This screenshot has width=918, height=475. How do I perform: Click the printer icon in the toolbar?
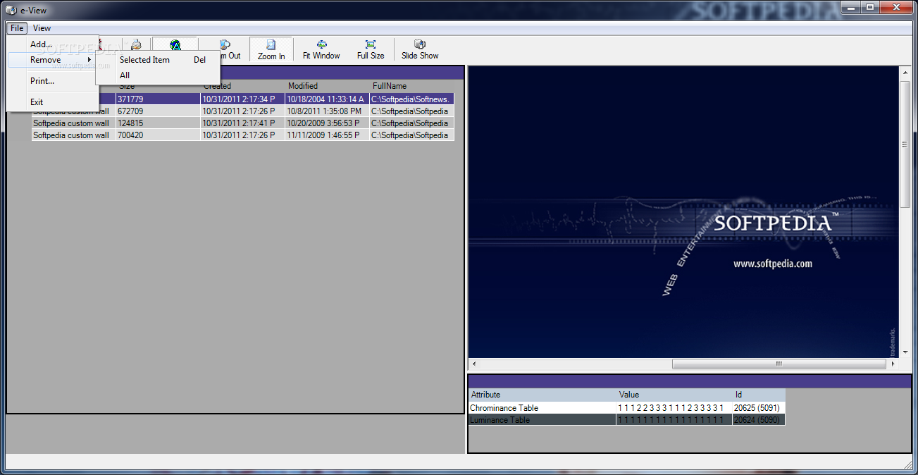(x=137, y=44)
